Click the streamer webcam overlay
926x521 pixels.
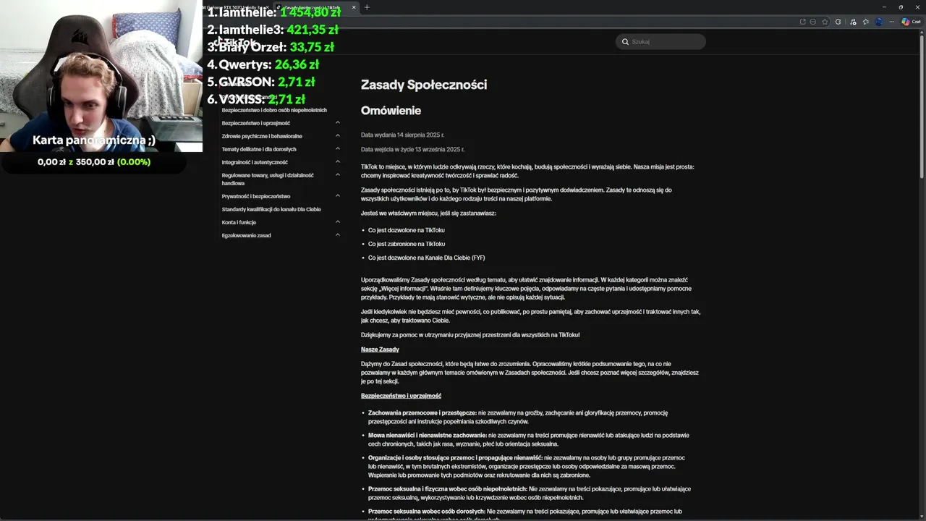tap(101, 76)
